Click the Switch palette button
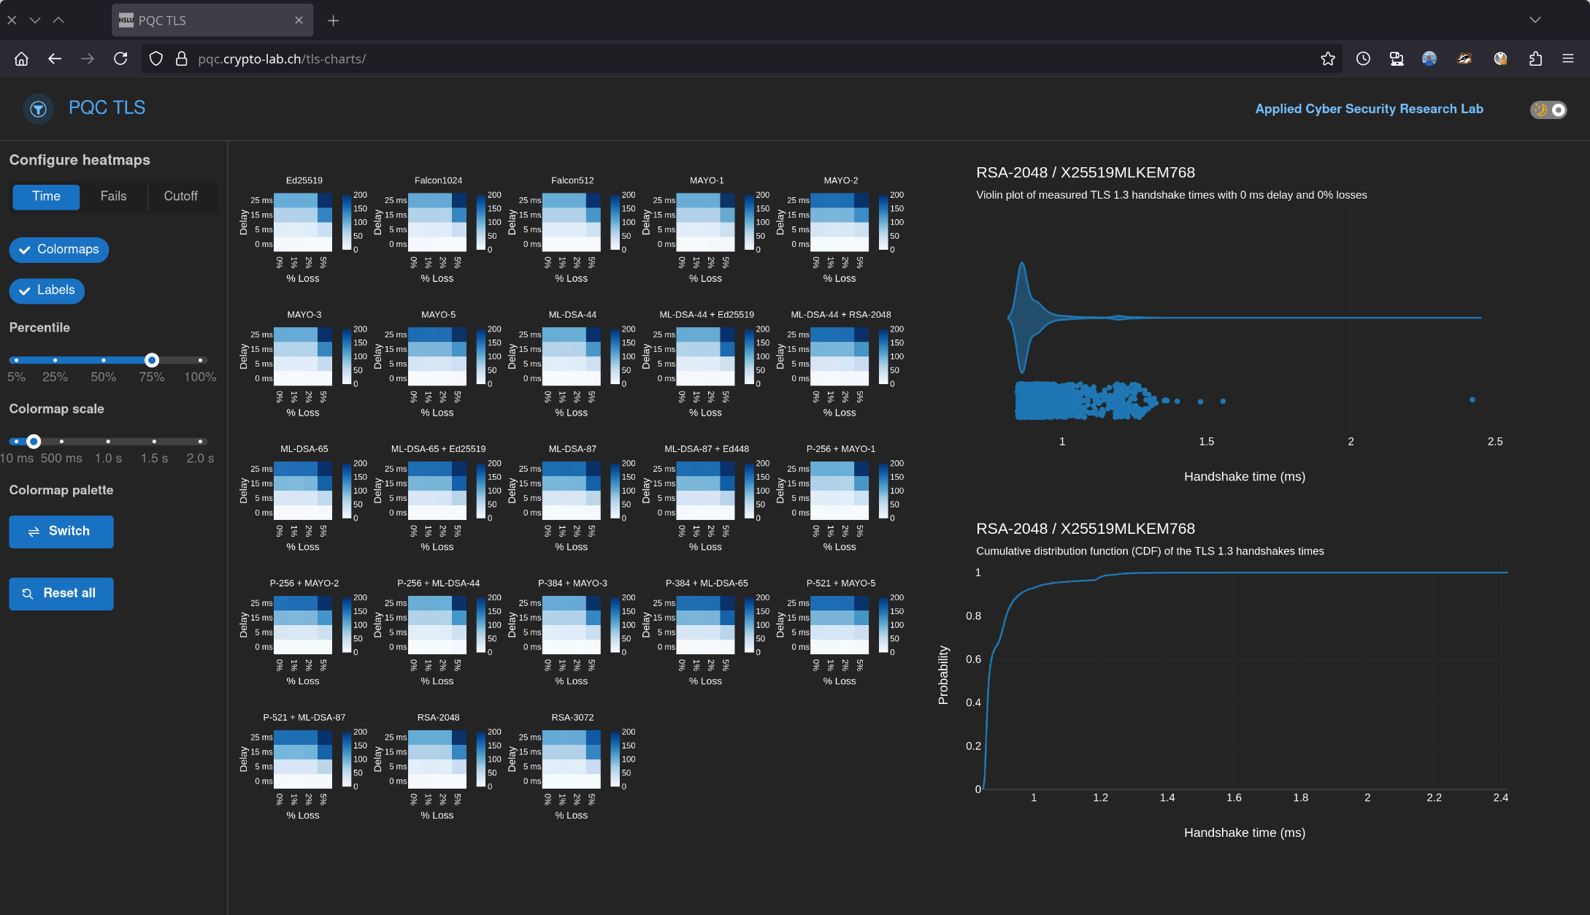Screen dimensions: 1590x915 pos(61,532)
